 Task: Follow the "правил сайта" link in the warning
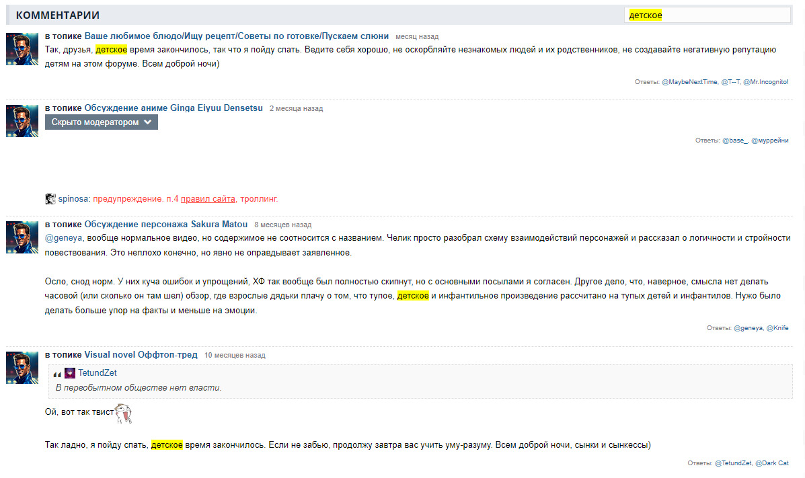pos(208,199)
